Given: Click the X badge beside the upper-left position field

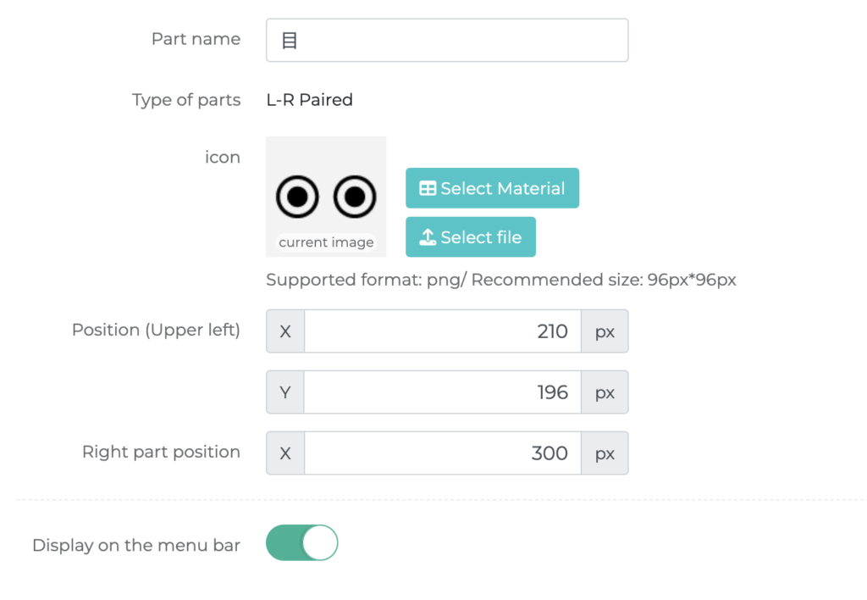Looking at the screenshot, I should [x=284, y=331].
